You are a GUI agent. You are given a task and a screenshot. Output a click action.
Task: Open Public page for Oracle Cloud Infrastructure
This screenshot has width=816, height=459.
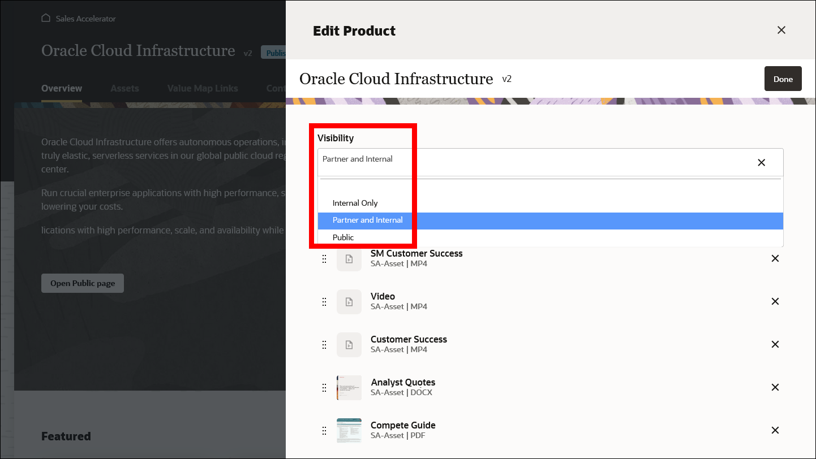pos(82,283)
